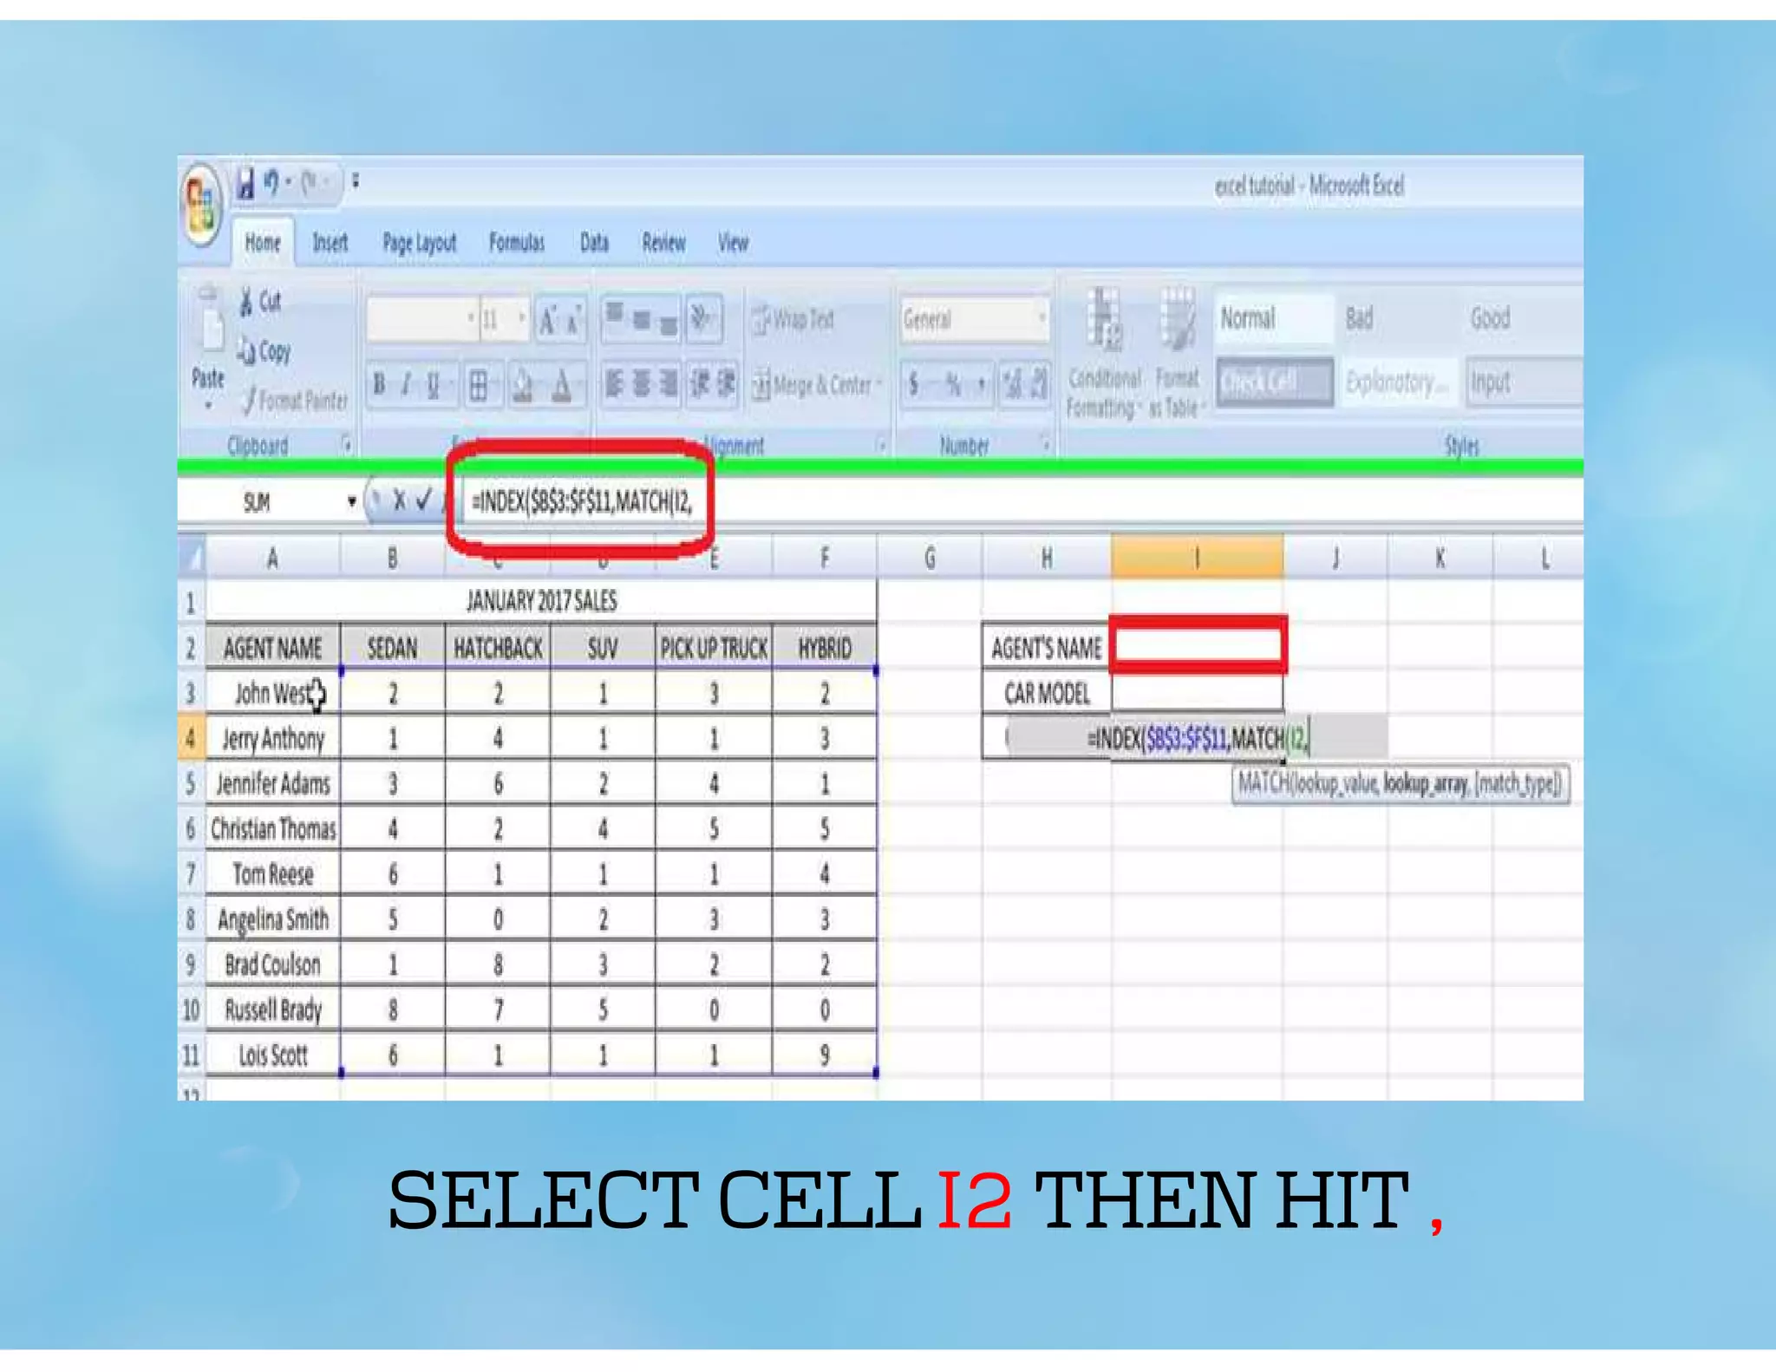1776x1372 pixels.
Task: Toggle Bold formatting
Action: [x=379, y=384]
